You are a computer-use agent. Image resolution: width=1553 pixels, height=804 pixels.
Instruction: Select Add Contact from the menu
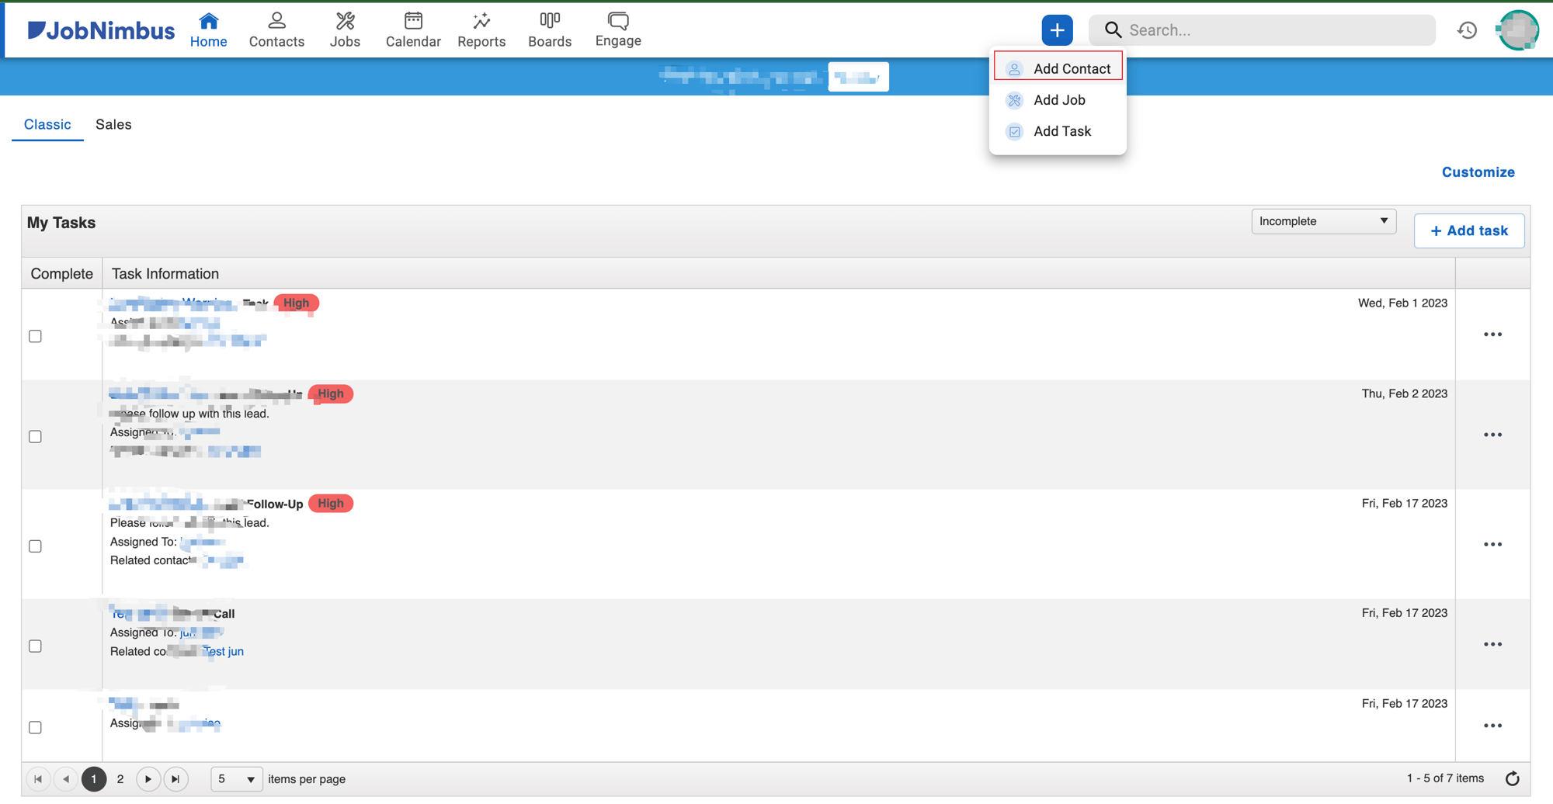click(x=1071, y=69)
